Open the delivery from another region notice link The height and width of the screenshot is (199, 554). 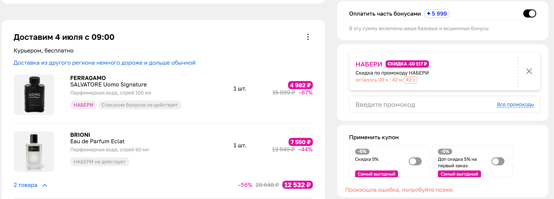pos(105,63)
